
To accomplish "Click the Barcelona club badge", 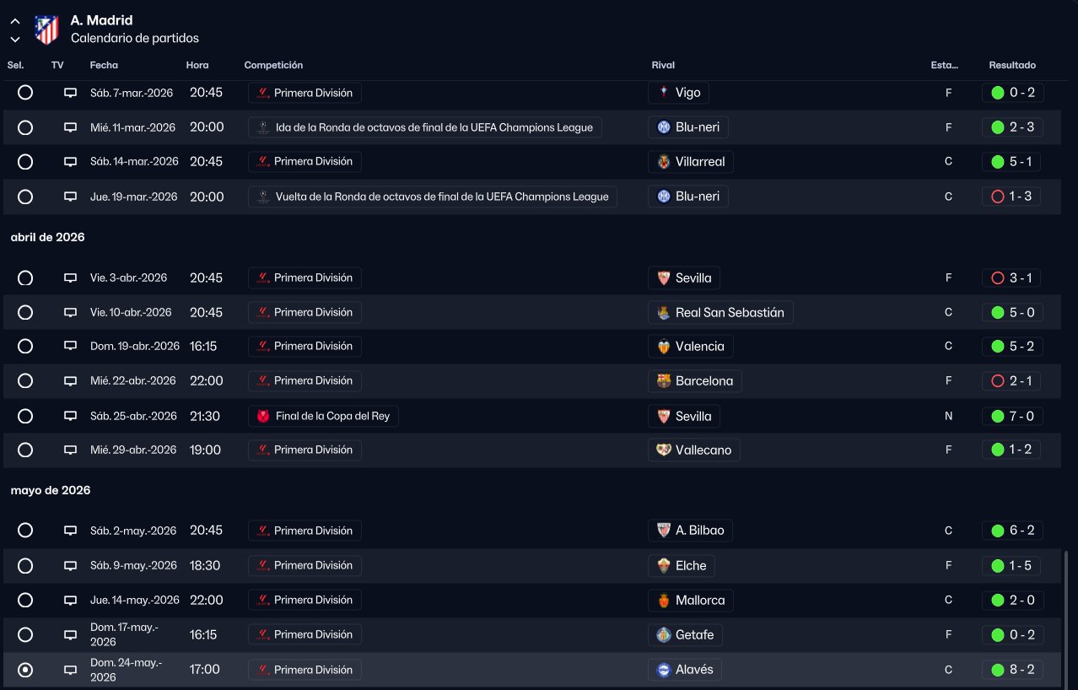I will point(664,381).
